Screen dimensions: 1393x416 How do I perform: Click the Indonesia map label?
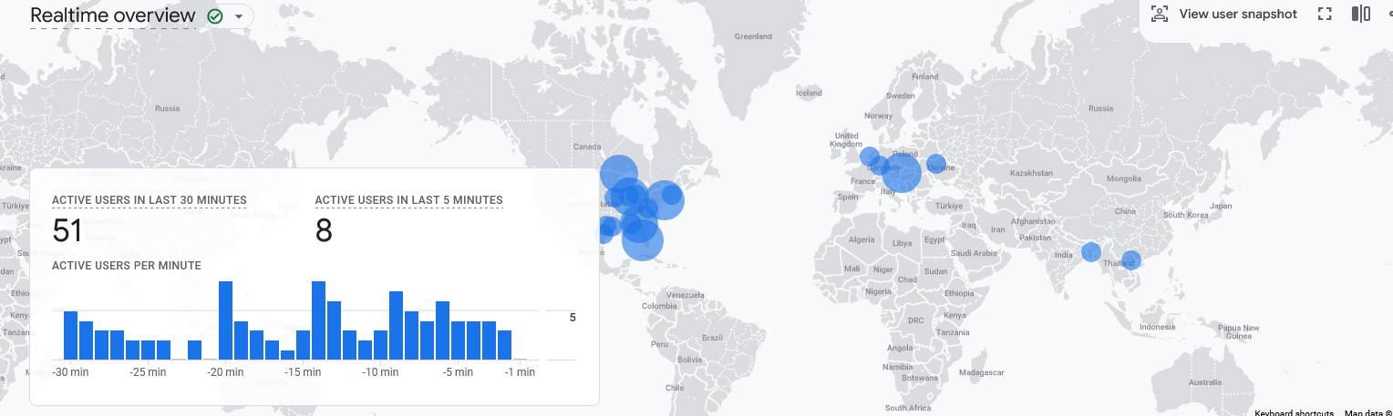(1157, 327)
